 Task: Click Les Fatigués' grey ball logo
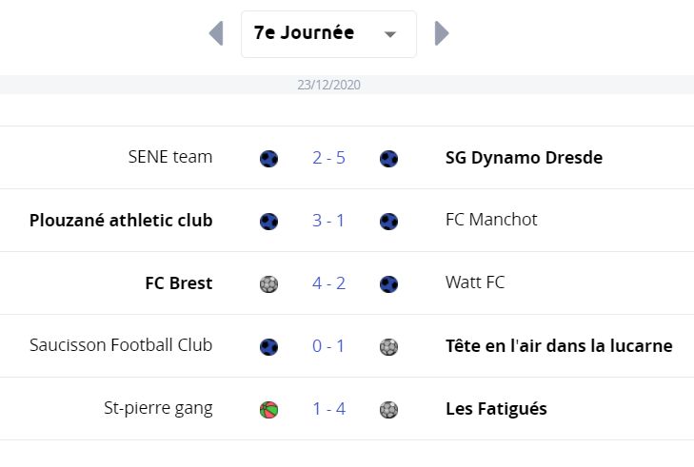coord(388,410)
